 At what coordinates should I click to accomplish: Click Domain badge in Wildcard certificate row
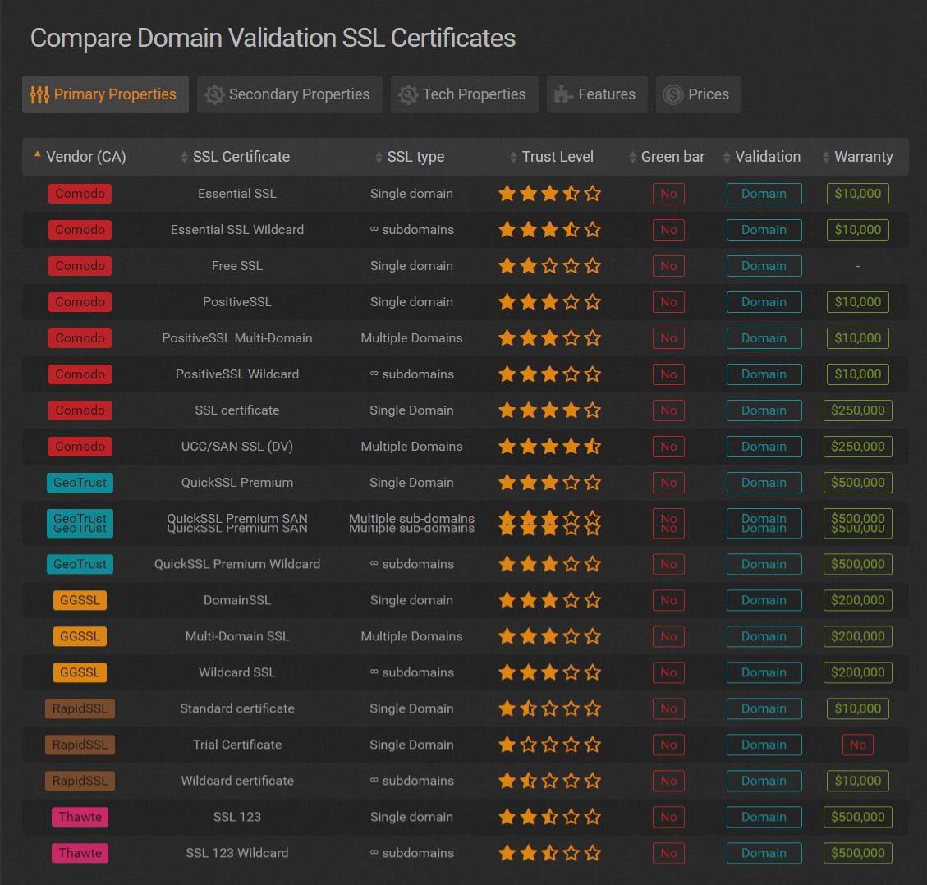764,781
